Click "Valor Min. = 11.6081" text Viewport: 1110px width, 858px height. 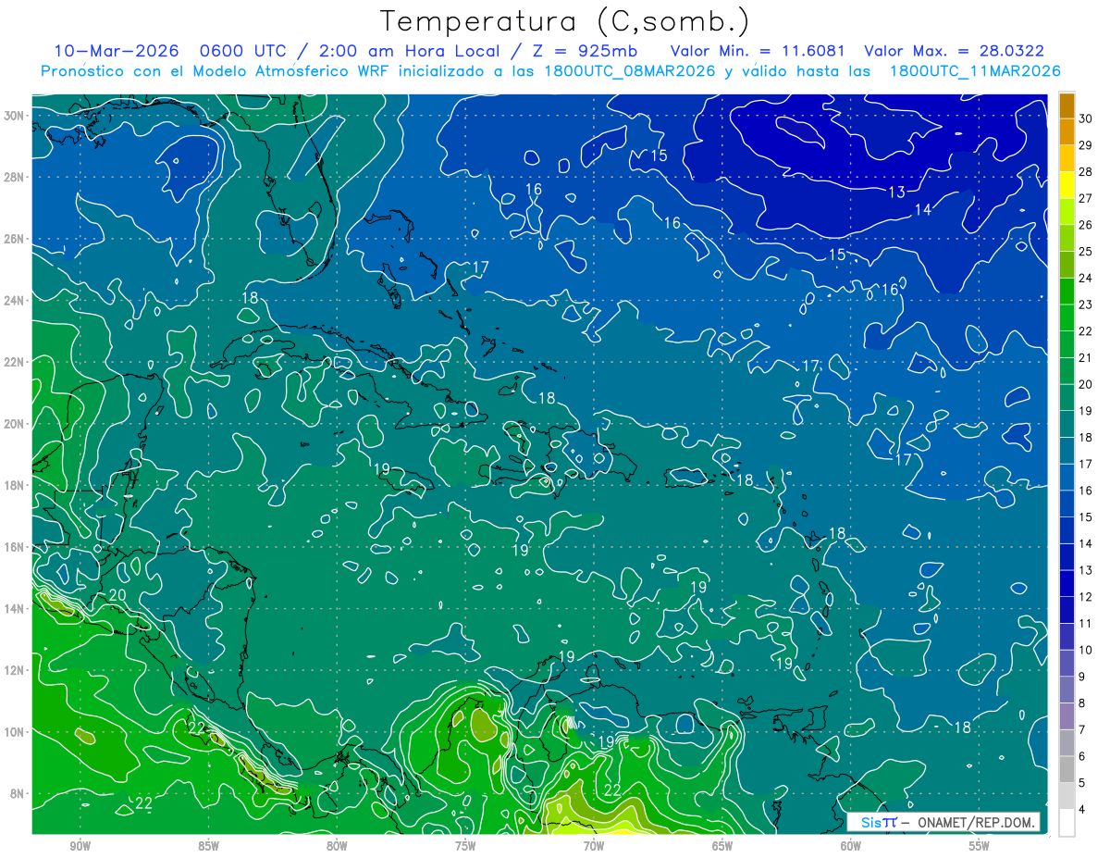click(x=757, y=51)
